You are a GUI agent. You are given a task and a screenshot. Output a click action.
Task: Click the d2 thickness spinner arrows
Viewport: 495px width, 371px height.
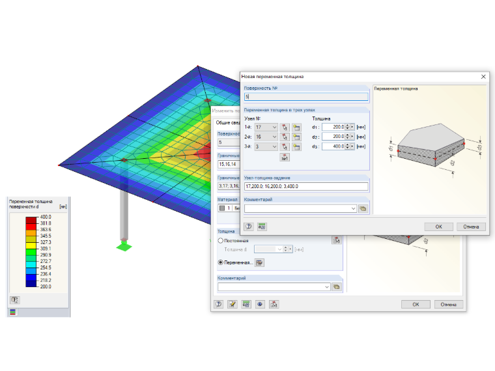(x=348, y=137)
